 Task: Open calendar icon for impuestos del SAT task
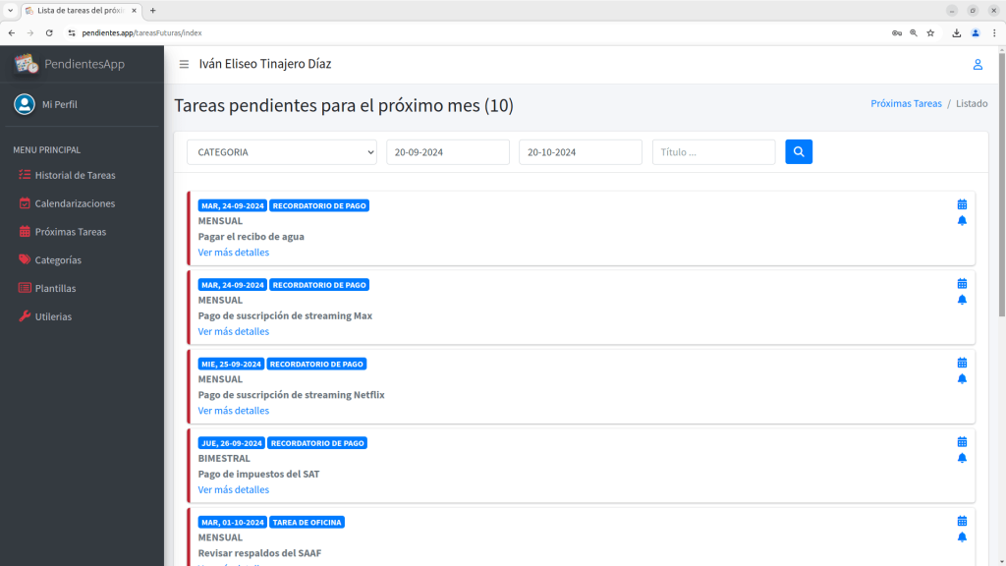[962, 442]
